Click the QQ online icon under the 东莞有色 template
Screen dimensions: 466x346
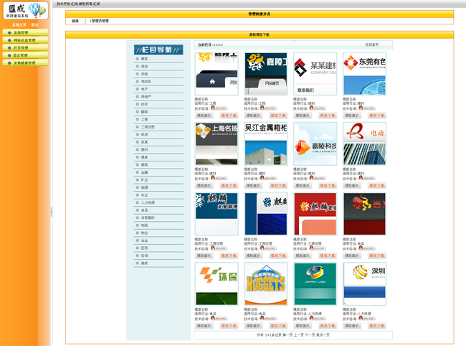click(x=365, y=108)
